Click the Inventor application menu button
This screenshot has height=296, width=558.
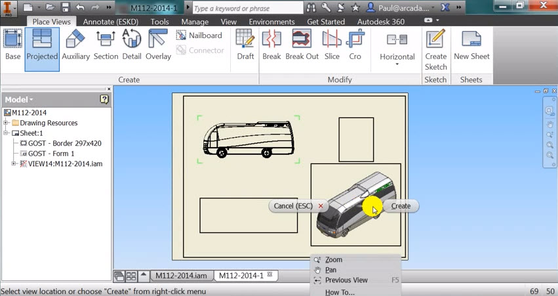pyautogui.click(x=8, y=8)
